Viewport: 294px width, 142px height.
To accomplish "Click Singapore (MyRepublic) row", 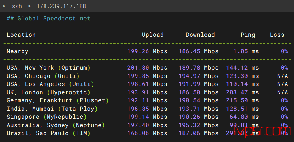I will tap(147, 117).
